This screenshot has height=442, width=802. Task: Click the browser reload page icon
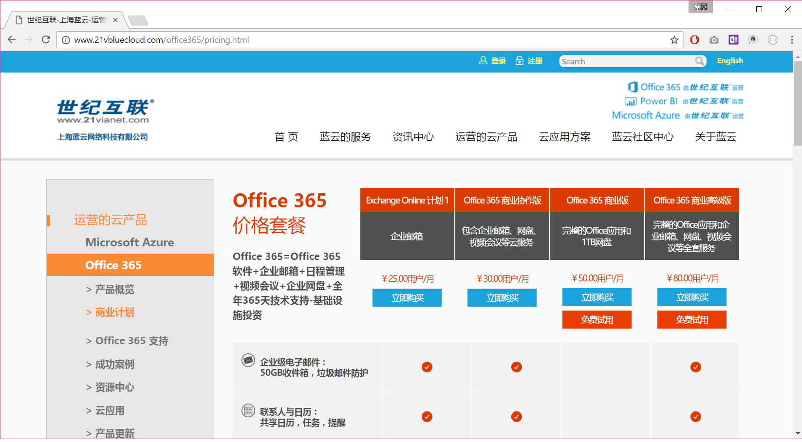pyautogui.click(x=46, y=40)
